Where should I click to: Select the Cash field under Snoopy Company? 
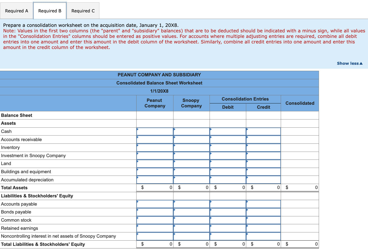[x=191, y=131]
